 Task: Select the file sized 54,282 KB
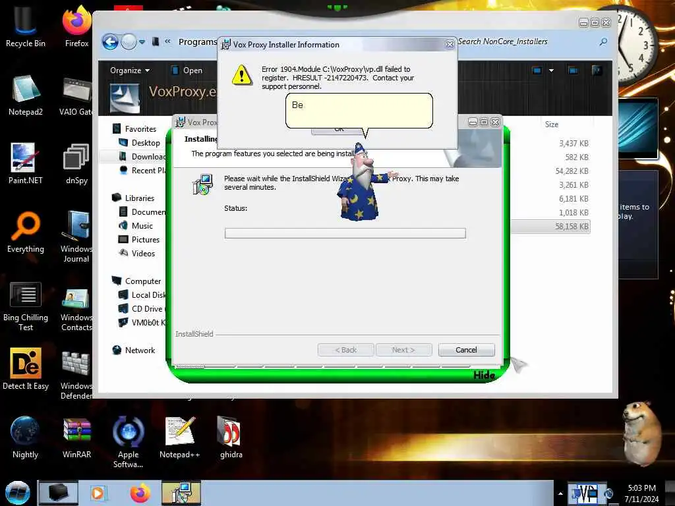pyautogui.click(x=572, y=171)
